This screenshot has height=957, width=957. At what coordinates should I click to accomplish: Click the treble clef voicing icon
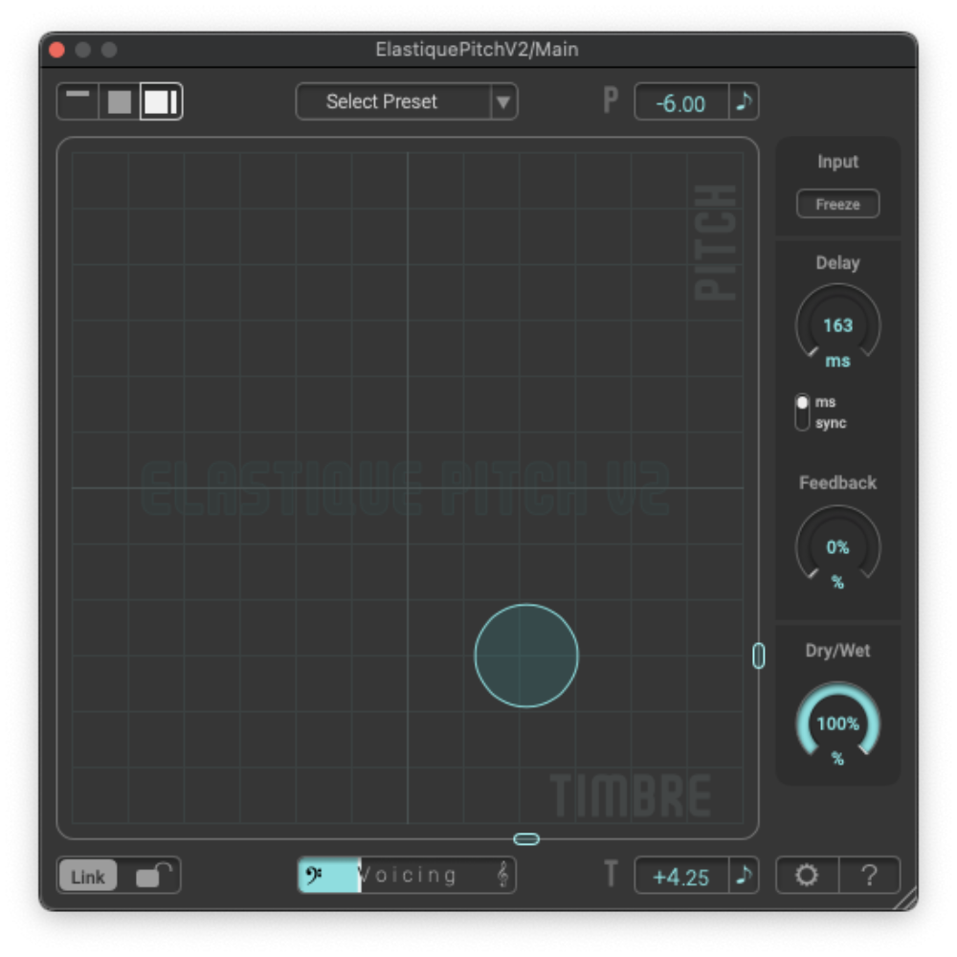click(502, 875)
